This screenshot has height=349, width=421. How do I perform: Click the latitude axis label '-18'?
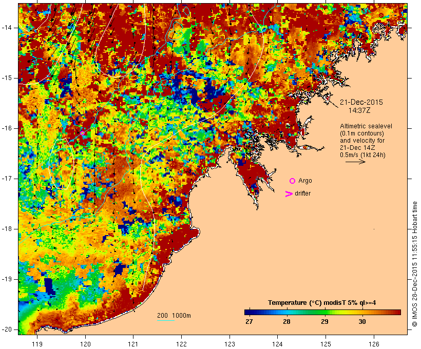tap(7, 229)
